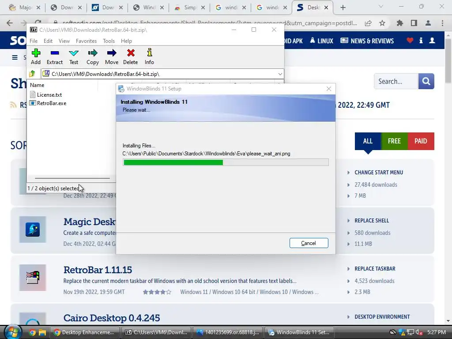Click the info icon in Softpedia header
Screen dimensions: 452x339
coord(421,40)
